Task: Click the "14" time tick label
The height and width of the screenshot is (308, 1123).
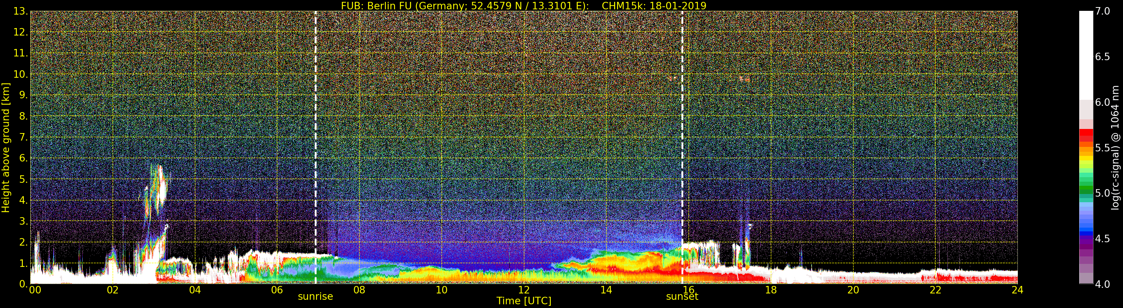Action: (606, 290)
